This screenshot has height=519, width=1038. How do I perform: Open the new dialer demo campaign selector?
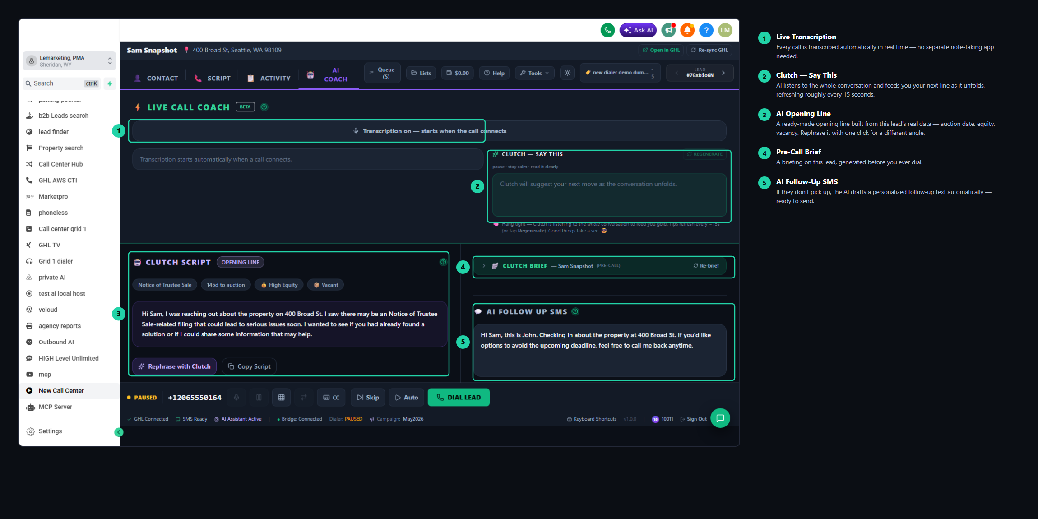(621, 73)
